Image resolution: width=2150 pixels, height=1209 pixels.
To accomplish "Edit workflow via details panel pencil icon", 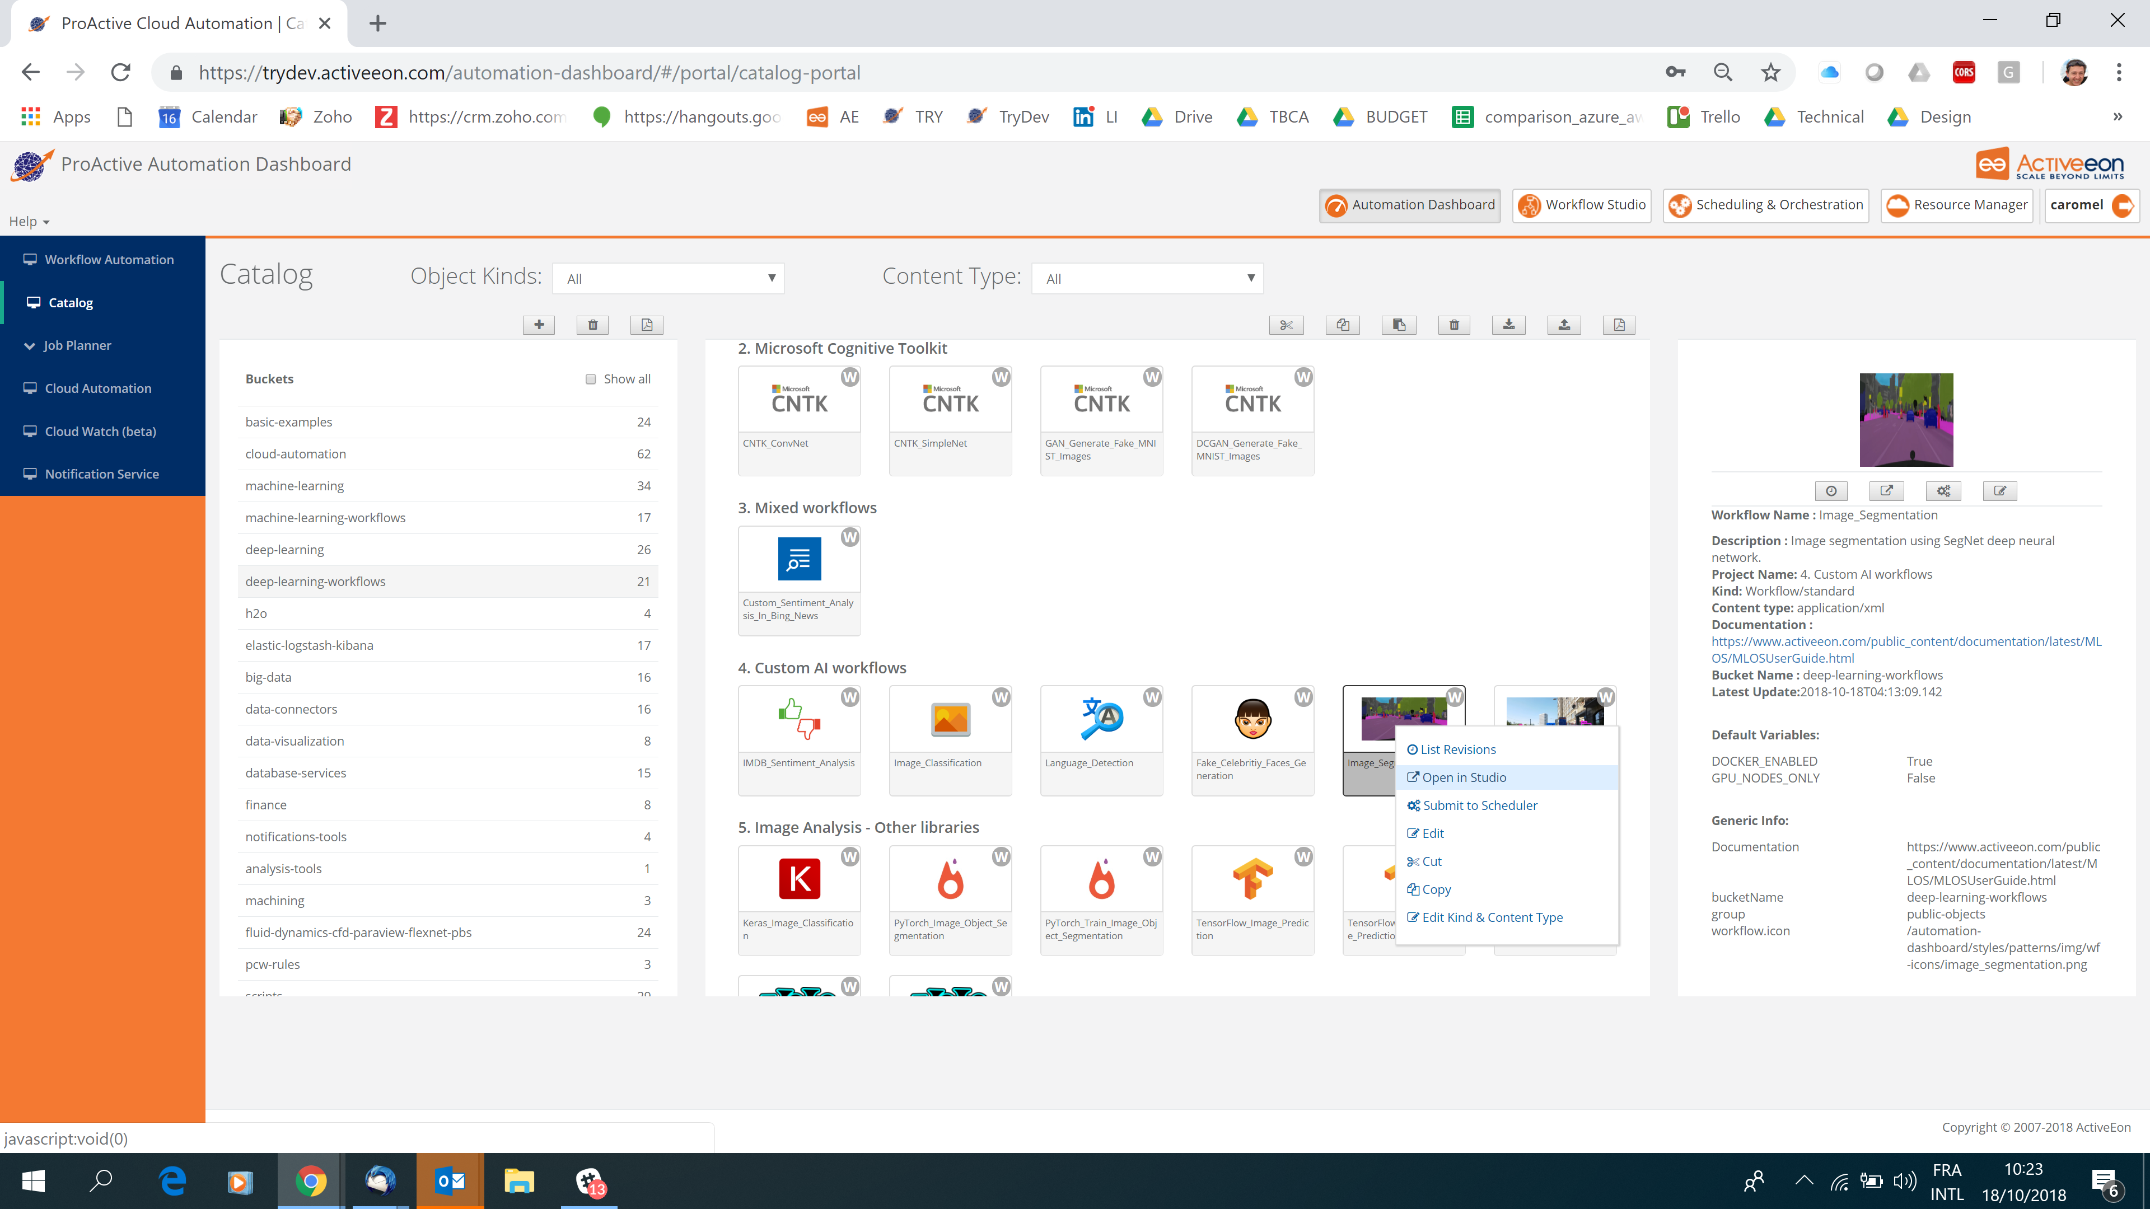I will coord(2000,491).
